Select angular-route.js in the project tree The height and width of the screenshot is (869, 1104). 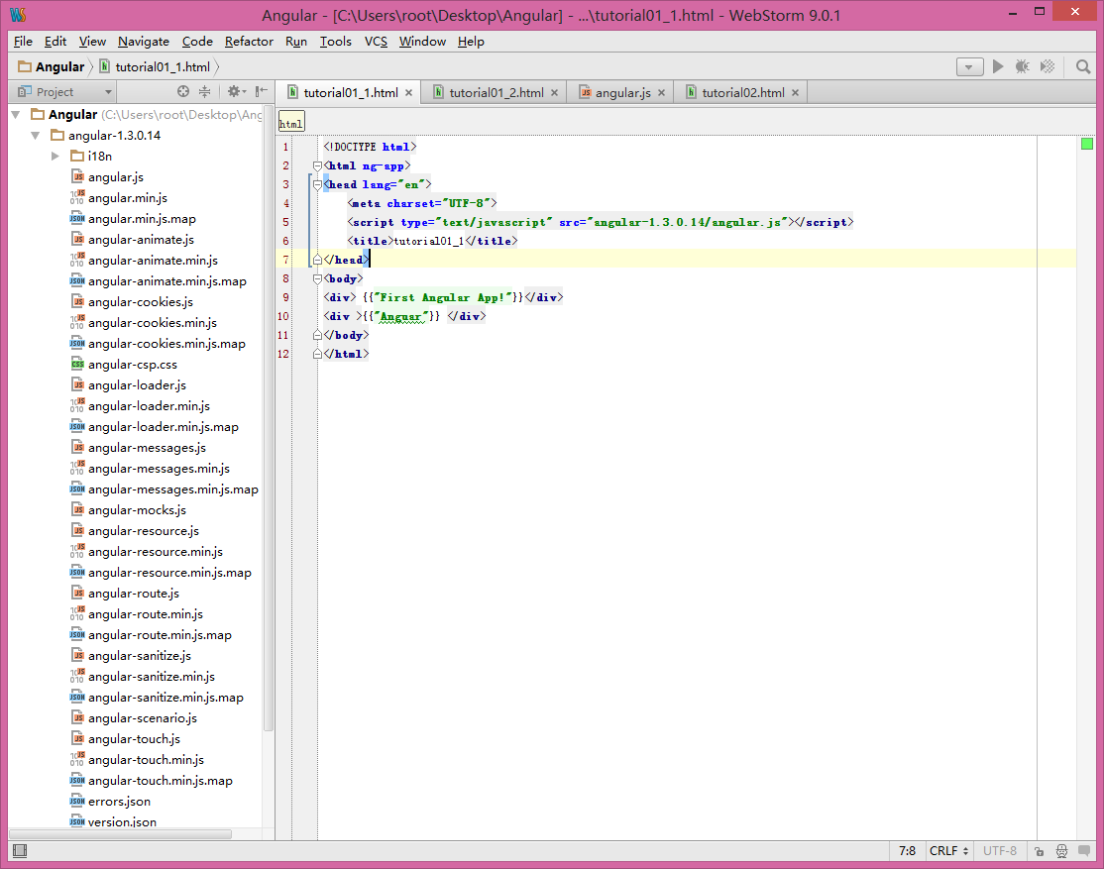point(133,594)
